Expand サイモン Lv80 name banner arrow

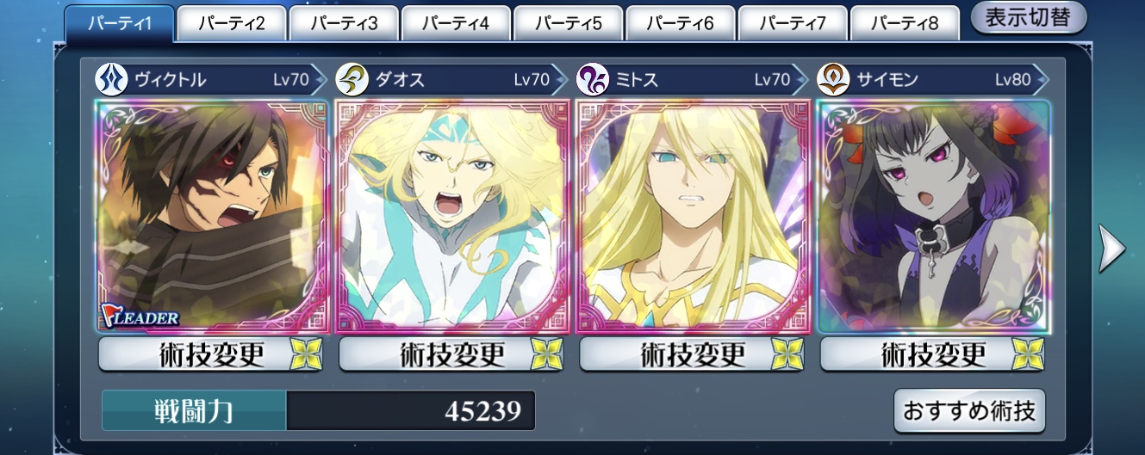[1042, 80]
